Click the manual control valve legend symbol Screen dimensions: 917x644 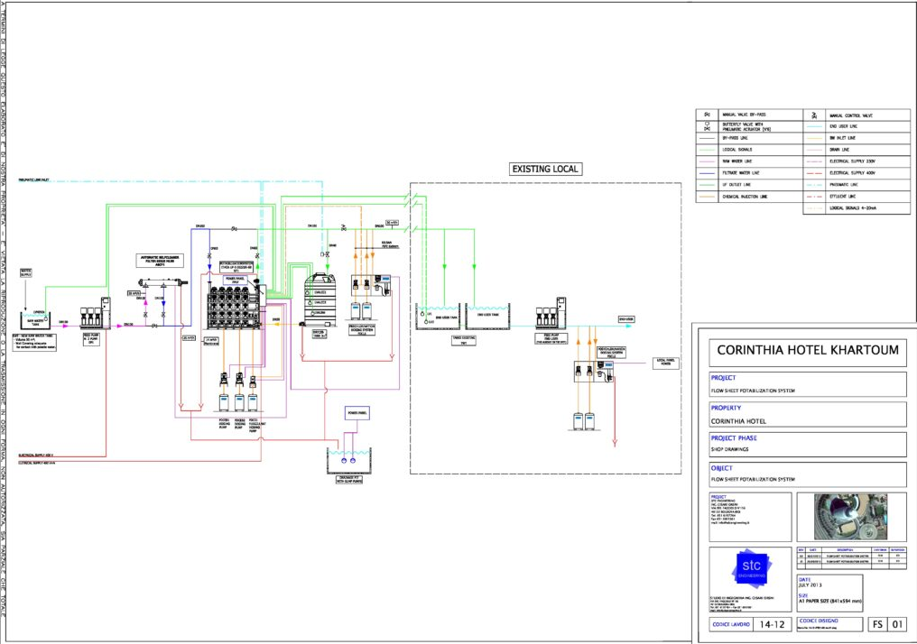pyautogui.click(x=815, y=115)
